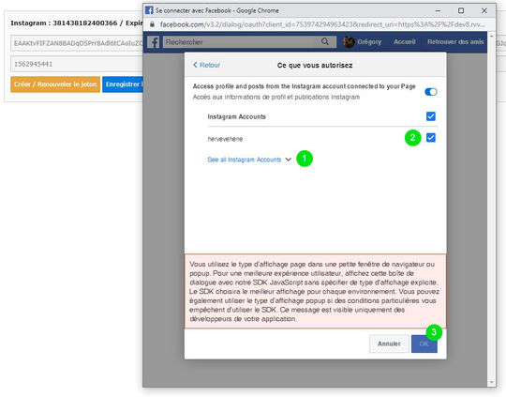Click the facebook.com URL address bar

322,24
